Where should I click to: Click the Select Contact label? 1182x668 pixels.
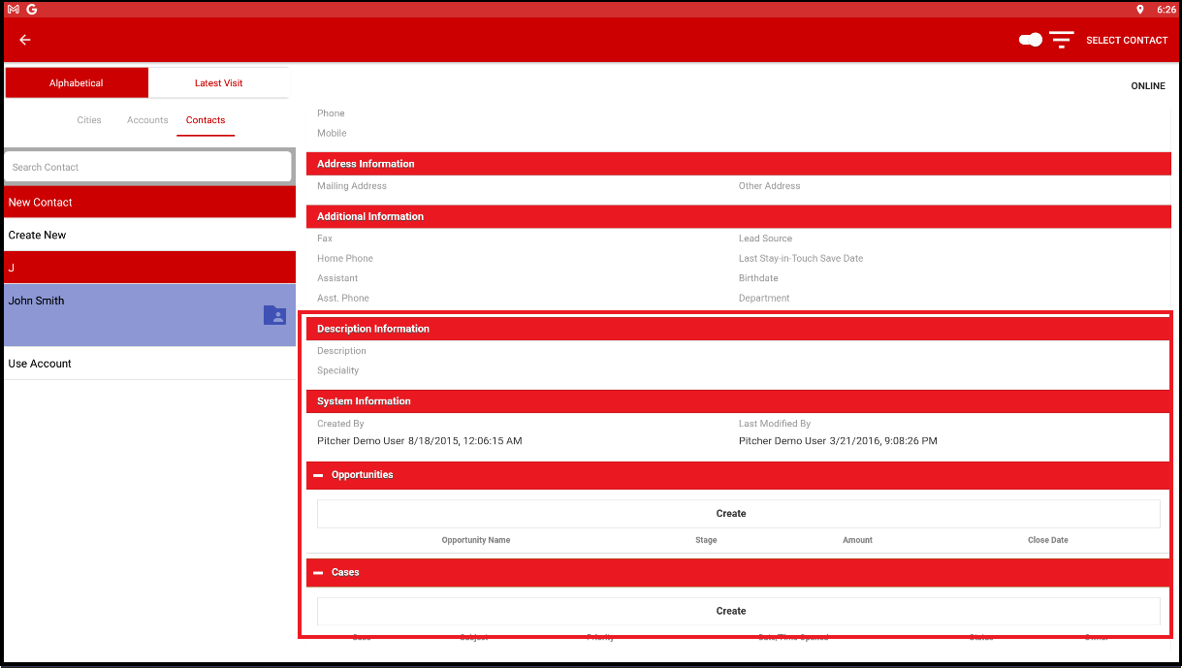[1127, 40]
